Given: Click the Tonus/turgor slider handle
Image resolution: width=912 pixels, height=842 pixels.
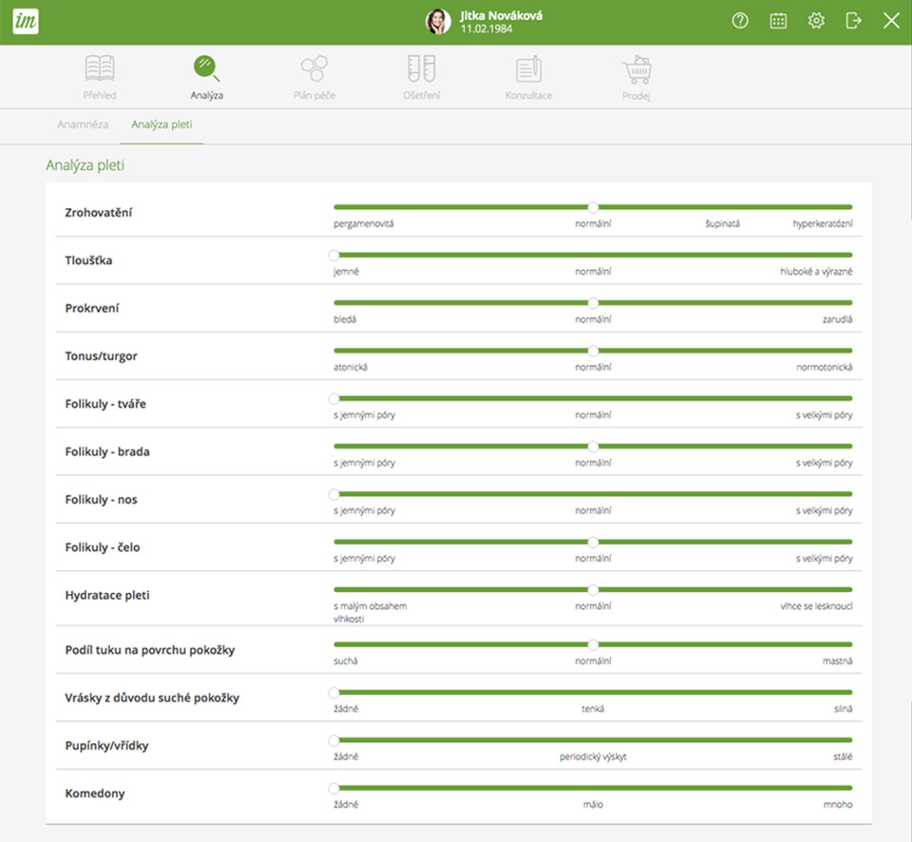Looking at the screenshot, I should point(593,351).
